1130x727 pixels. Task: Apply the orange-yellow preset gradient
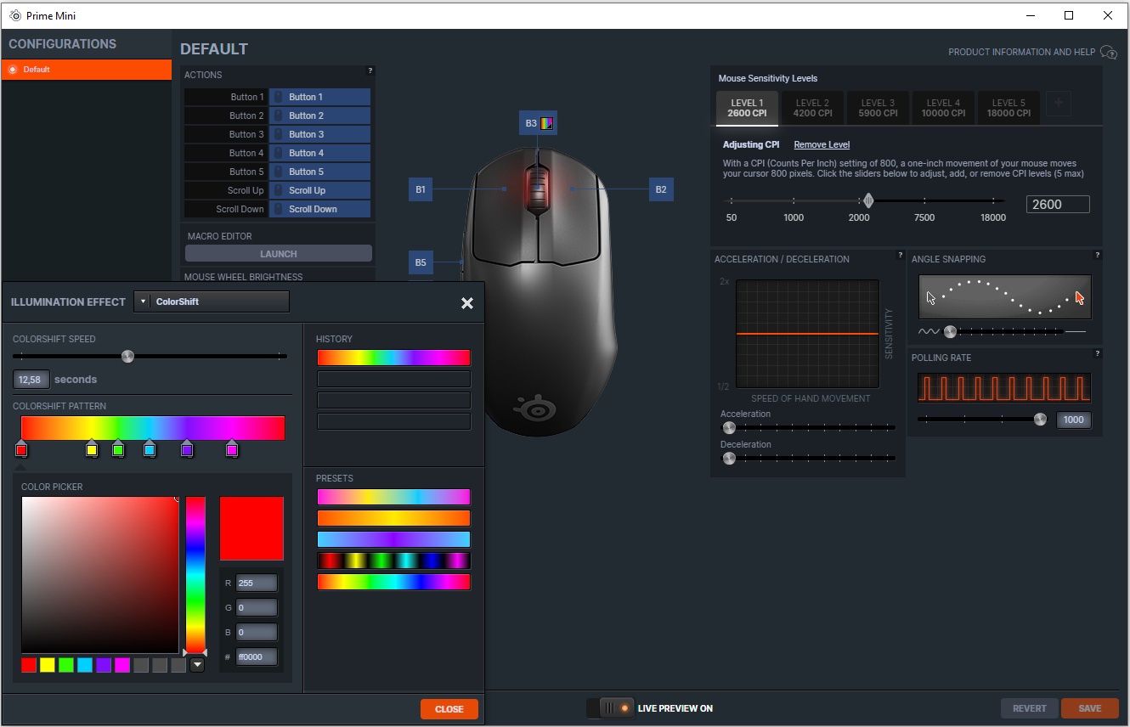pos(393,518)
